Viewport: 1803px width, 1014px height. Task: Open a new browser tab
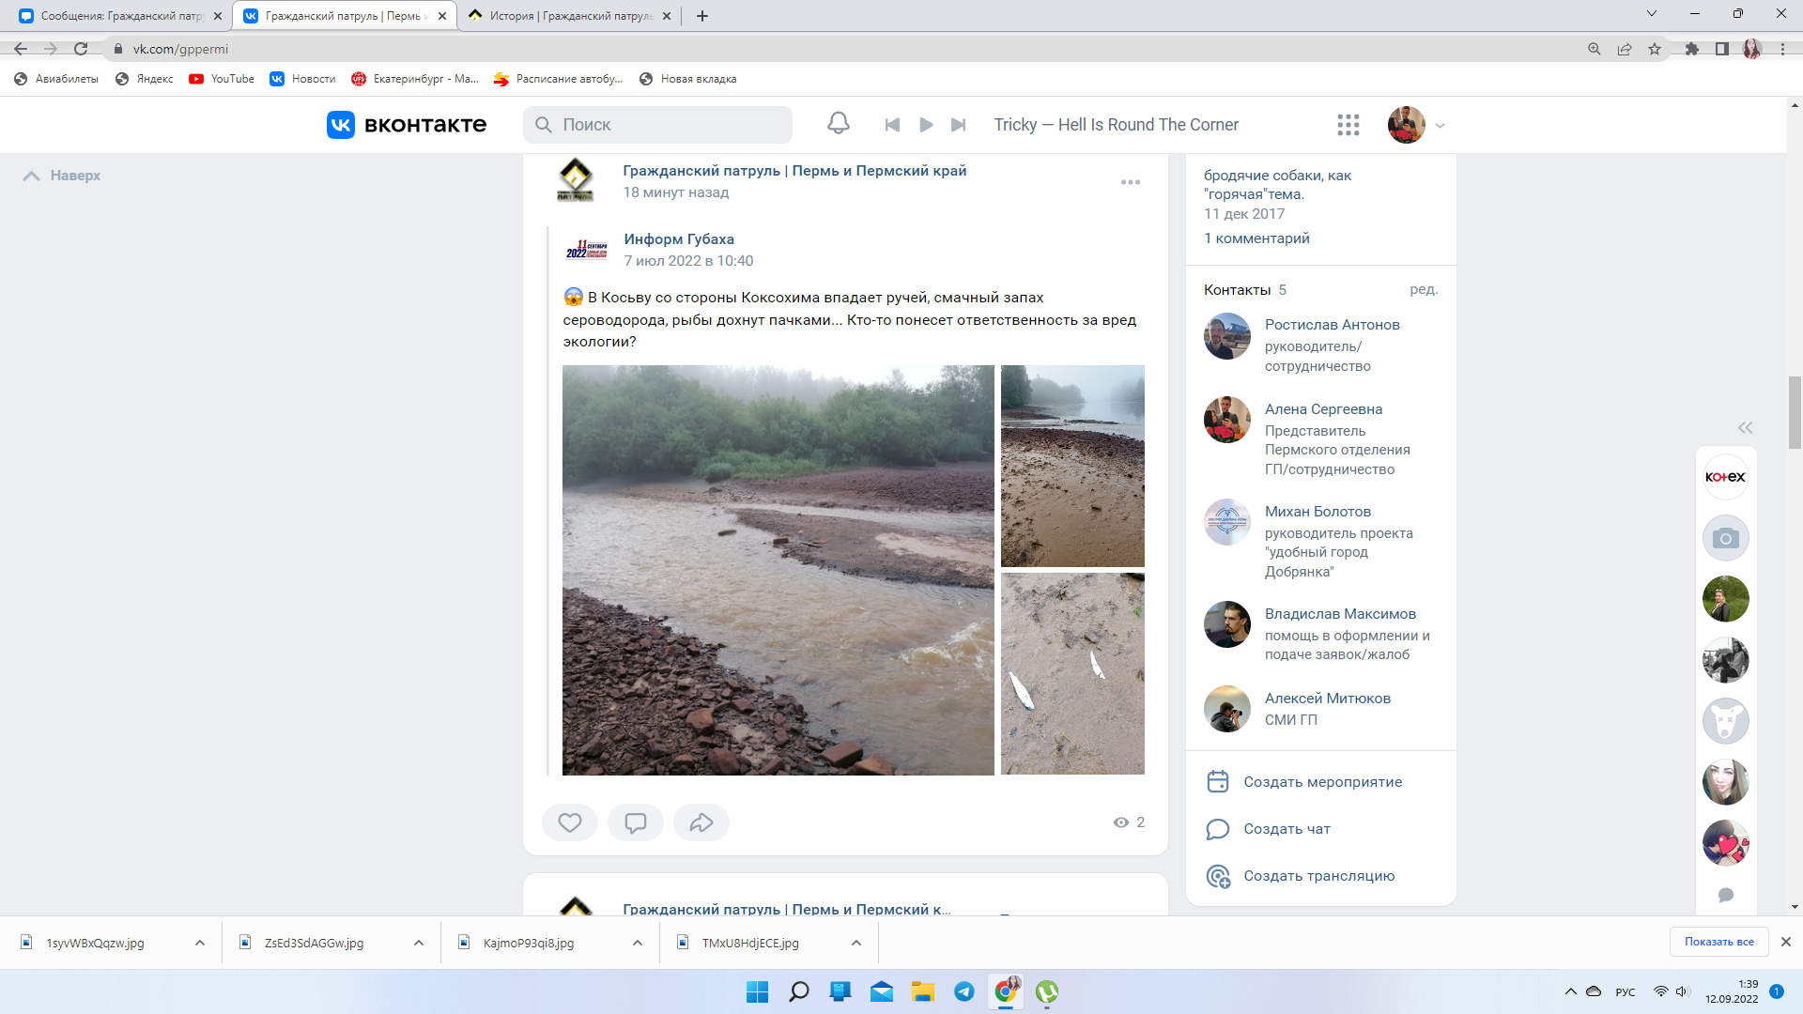click(701, 16)
